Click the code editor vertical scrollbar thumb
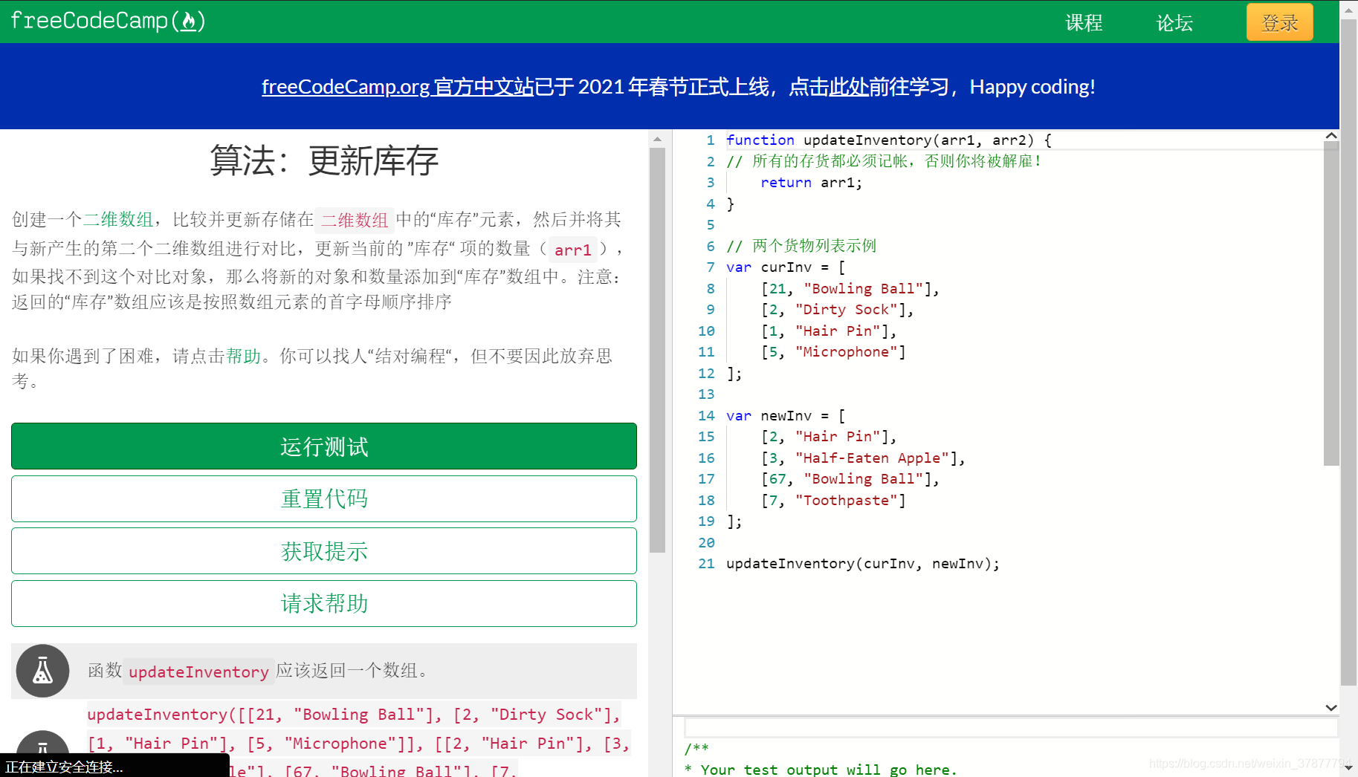1358x777 pixels. coord(1331,305)
